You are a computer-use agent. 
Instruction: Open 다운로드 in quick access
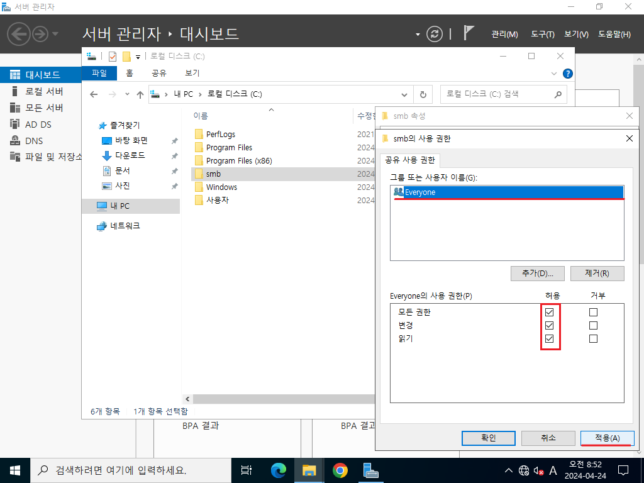[x=124, y=156]
